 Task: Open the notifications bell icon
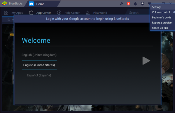[135, 4]
